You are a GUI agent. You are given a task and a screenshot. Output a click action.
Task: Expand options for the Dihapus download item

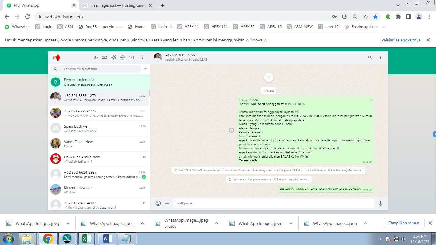(x=217, y=223)
